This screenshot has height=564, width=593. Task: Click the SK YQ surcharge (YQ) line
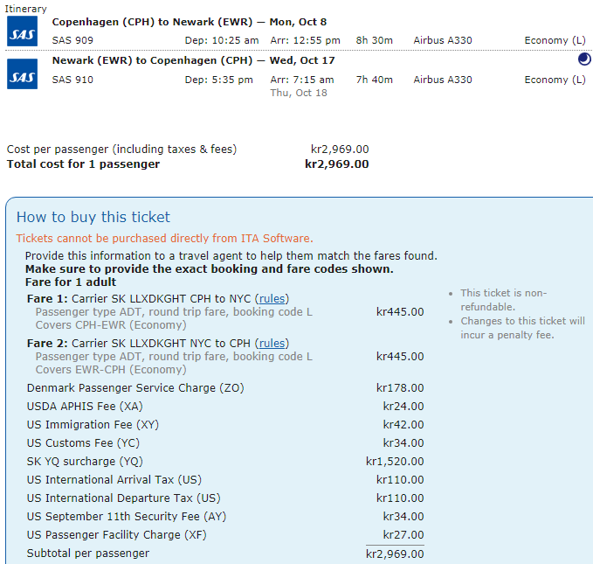pos(85,461)
